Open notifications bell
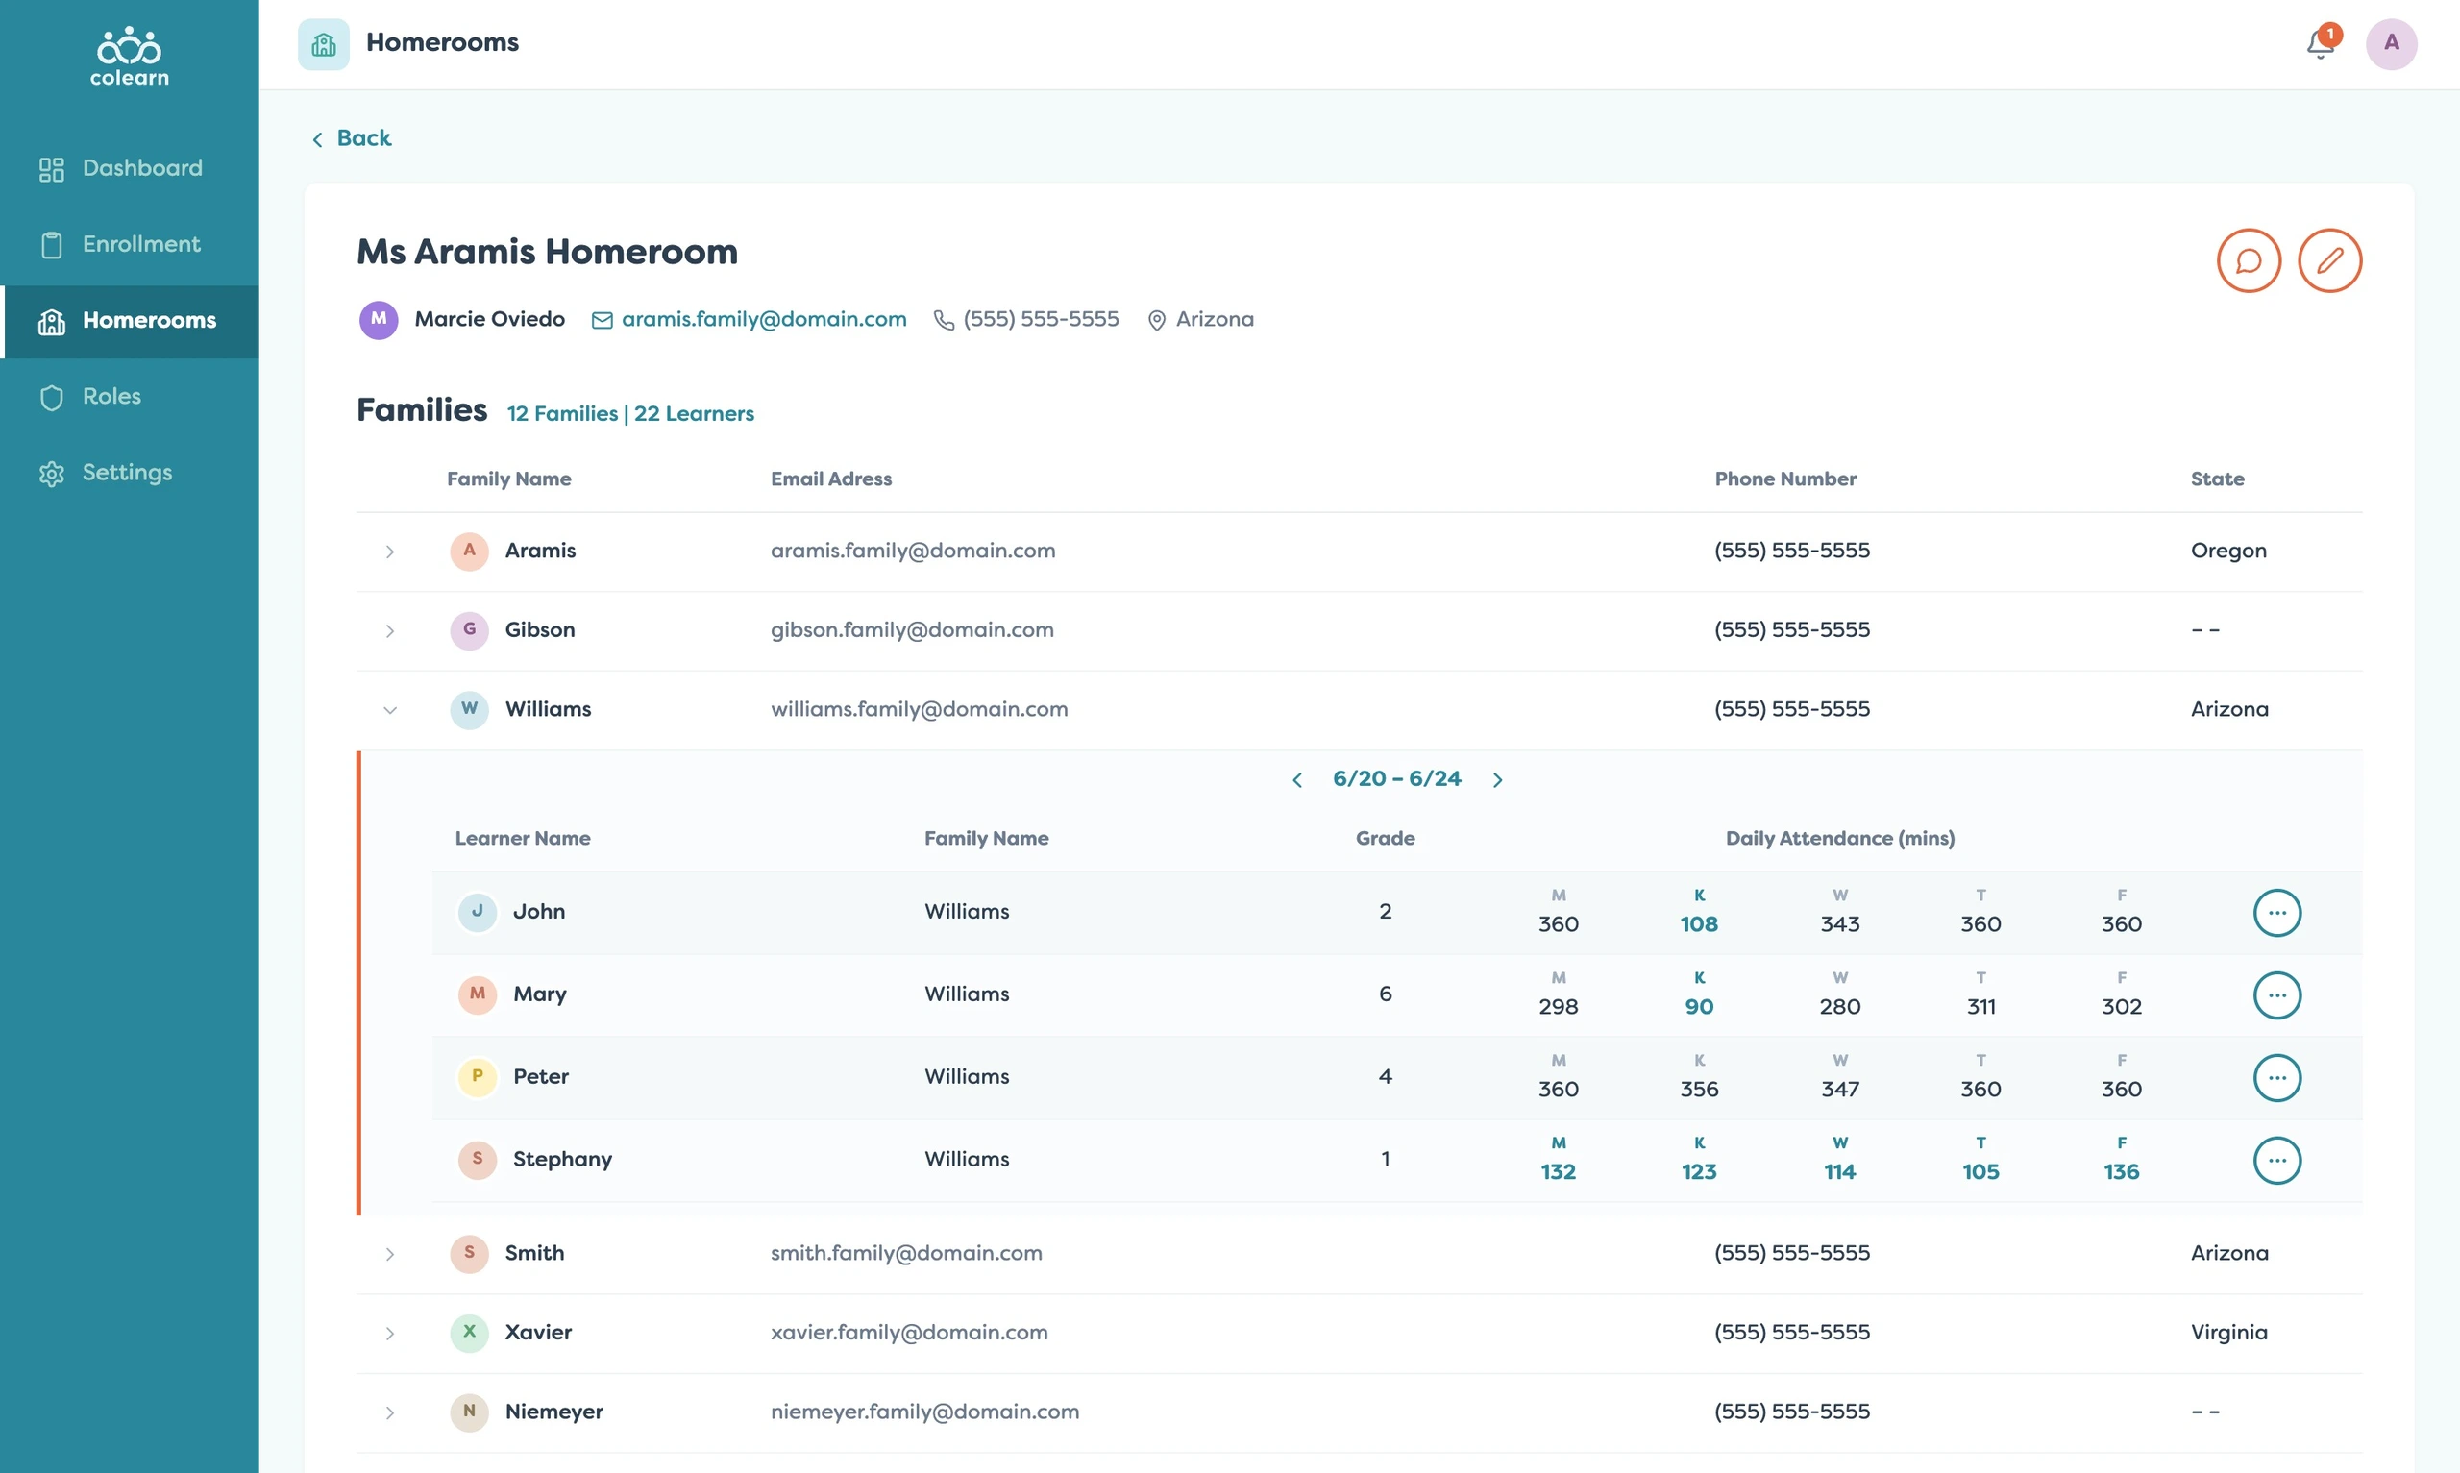 point(2320,43)
